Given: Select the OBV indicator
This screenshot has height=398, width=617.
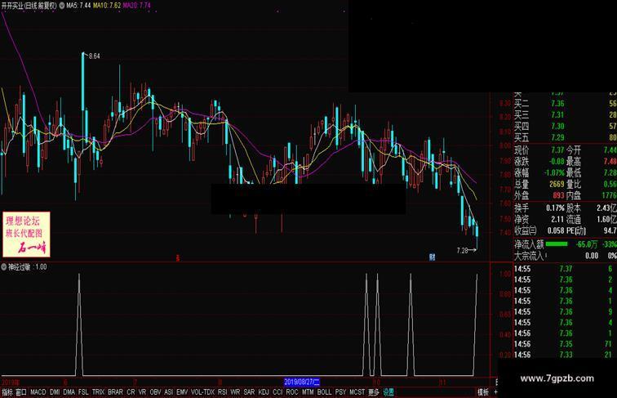Looking at the screenshot, I should (x=155, y=392).
